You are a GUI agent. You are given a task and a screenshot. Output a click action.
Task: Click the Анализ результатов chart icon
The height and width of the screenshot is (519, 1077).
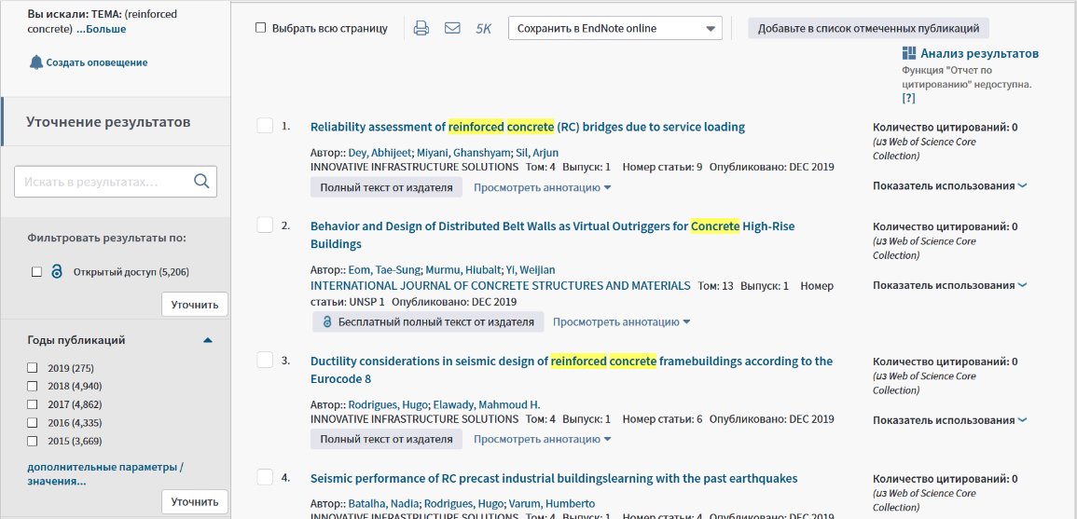909,53
